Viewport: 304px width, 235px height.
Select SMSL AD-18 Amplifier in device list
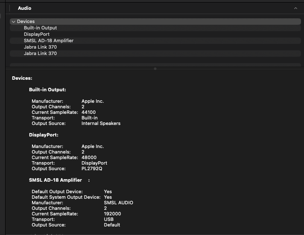tap(155, 41)
